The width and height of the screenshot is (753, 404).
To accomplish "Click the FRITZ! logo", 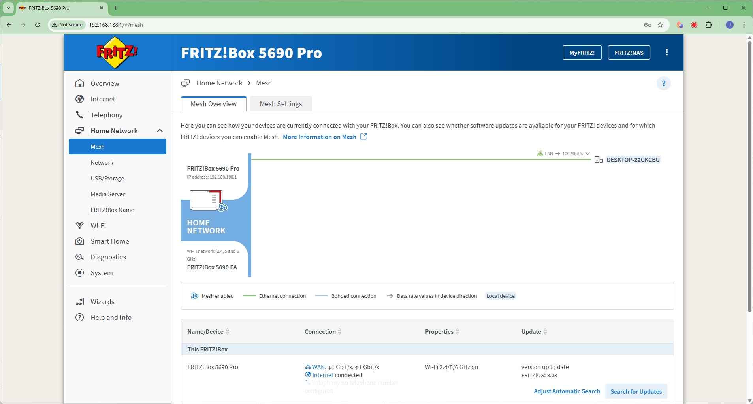I will 117,53.
